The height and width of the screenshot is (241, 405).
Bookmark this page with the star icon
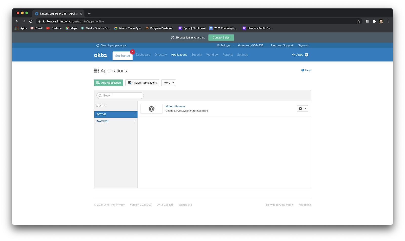pyautogui.click(x=358, y=21)
